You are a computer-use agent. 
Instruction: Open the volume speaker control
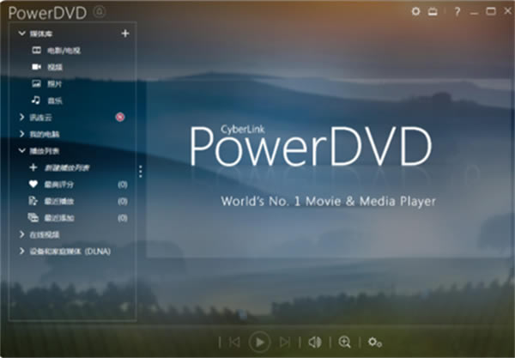[x=315, y=343]
